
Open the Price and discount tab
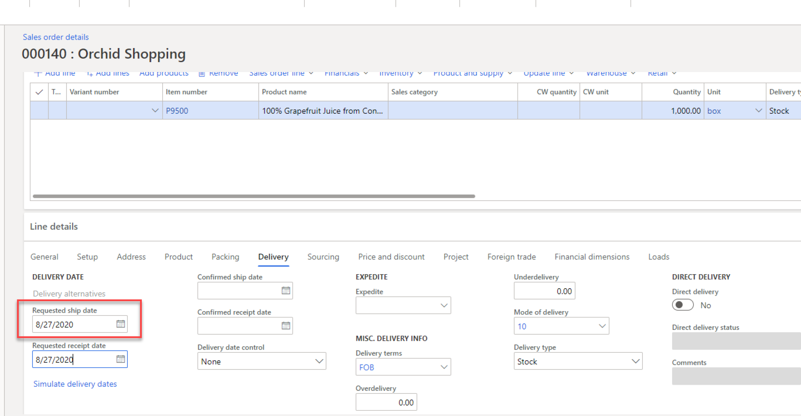391,257
